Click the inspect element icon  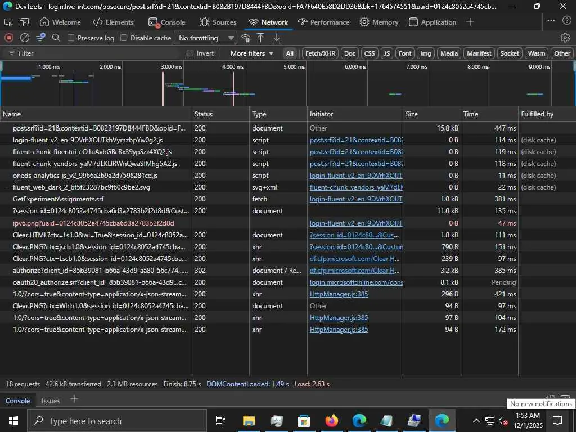coord(9,22)
